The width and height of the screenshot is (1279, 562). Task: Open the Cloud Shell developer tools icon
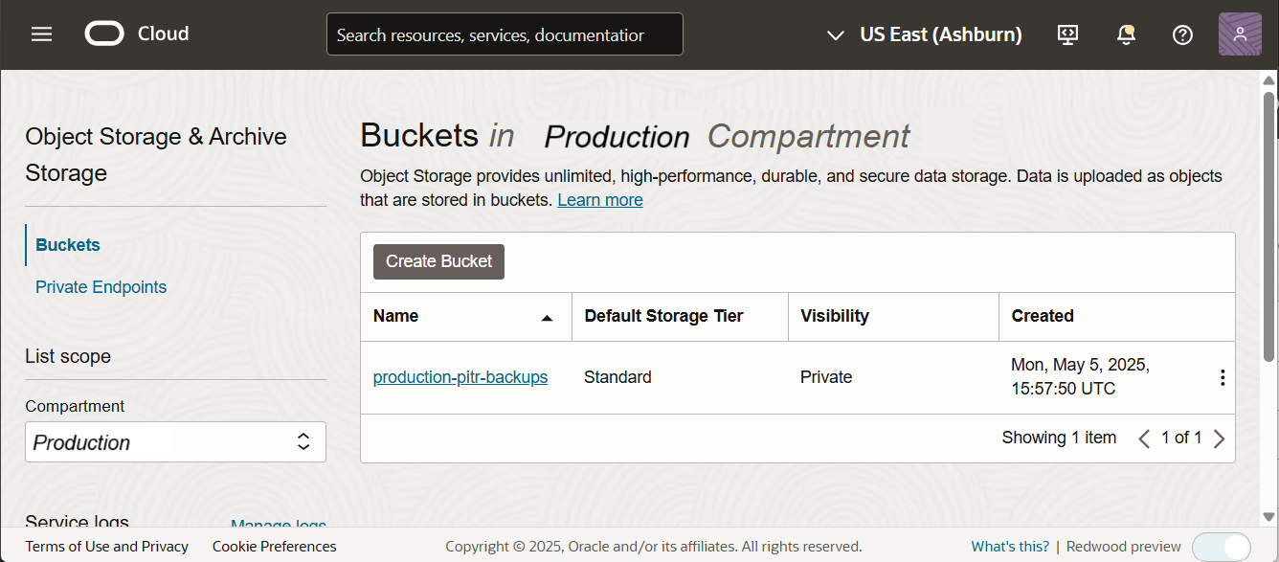pyautogui.click(x=1067, y=34)
